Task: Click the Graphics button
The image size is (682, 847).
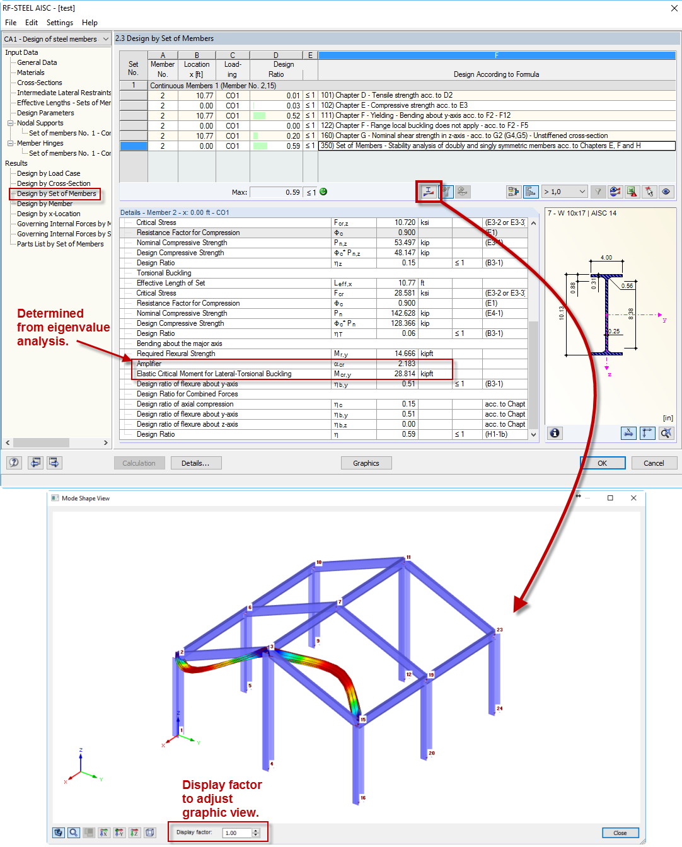Action: click(366, 463)
